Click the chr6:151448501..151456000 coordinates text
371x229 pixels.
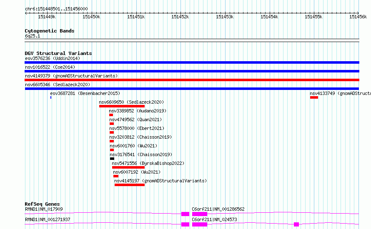(x=56, y=9)
